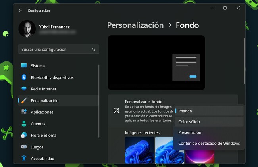Click the Cuentas person icon
The width and height of the screenshot is (258, 167).
point(24,124)
